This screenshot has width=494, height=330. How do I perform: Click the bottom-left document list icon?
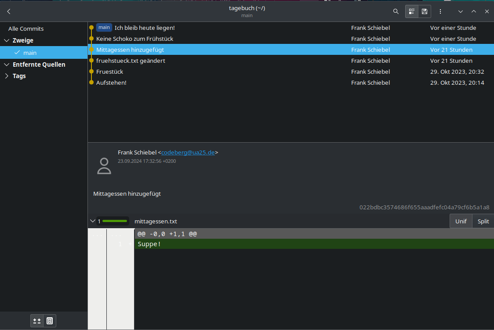(x=50, y=320)
